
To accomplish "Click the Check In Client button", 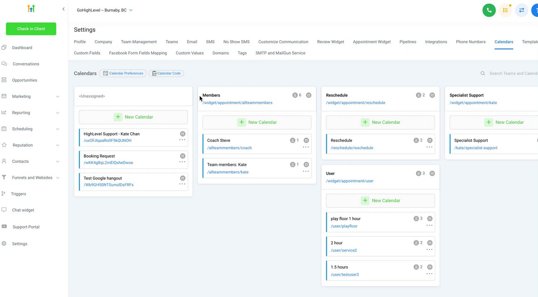I will tap(31, 29).
